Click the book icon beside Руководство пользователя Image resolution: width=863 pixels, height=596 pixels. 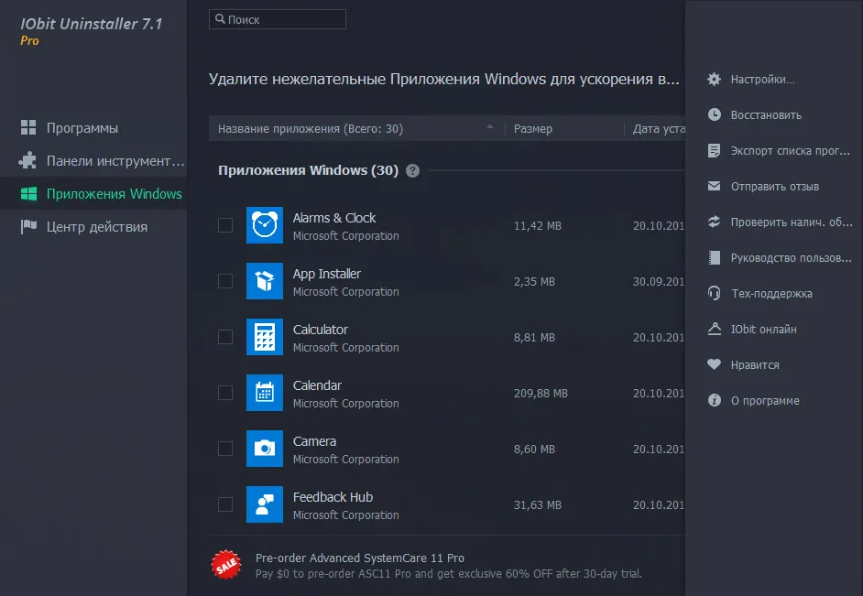[x=714, y=257]
